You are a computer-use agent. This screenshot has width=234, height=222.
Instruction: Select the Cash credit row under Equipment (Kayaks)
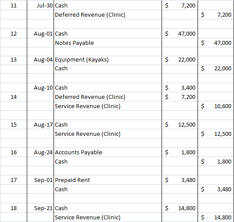[x=108, y=69]
